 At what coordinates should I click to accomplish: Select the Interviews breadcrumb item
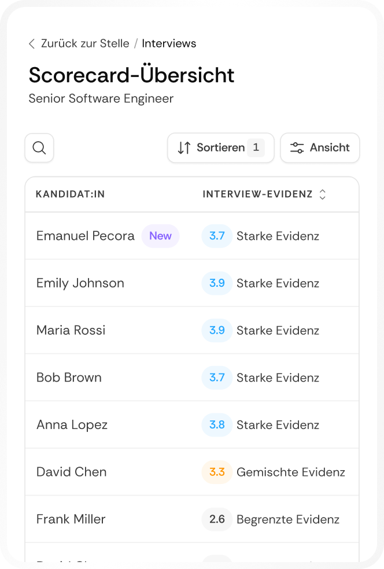pos(169,43)
